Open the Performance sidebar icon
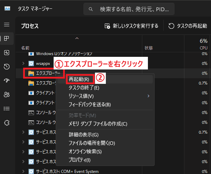 (x=7, y=53)
